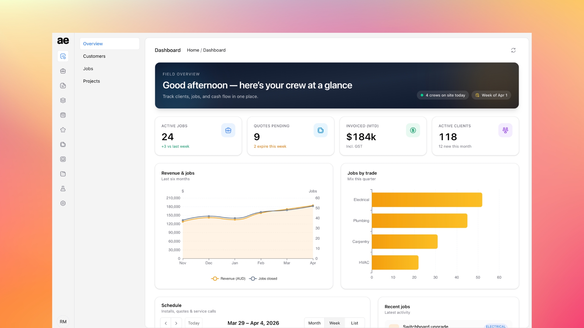Open the lab flask icon in the sidebar
The height and width of the screenshot is (328, 584).
point(63,189)
